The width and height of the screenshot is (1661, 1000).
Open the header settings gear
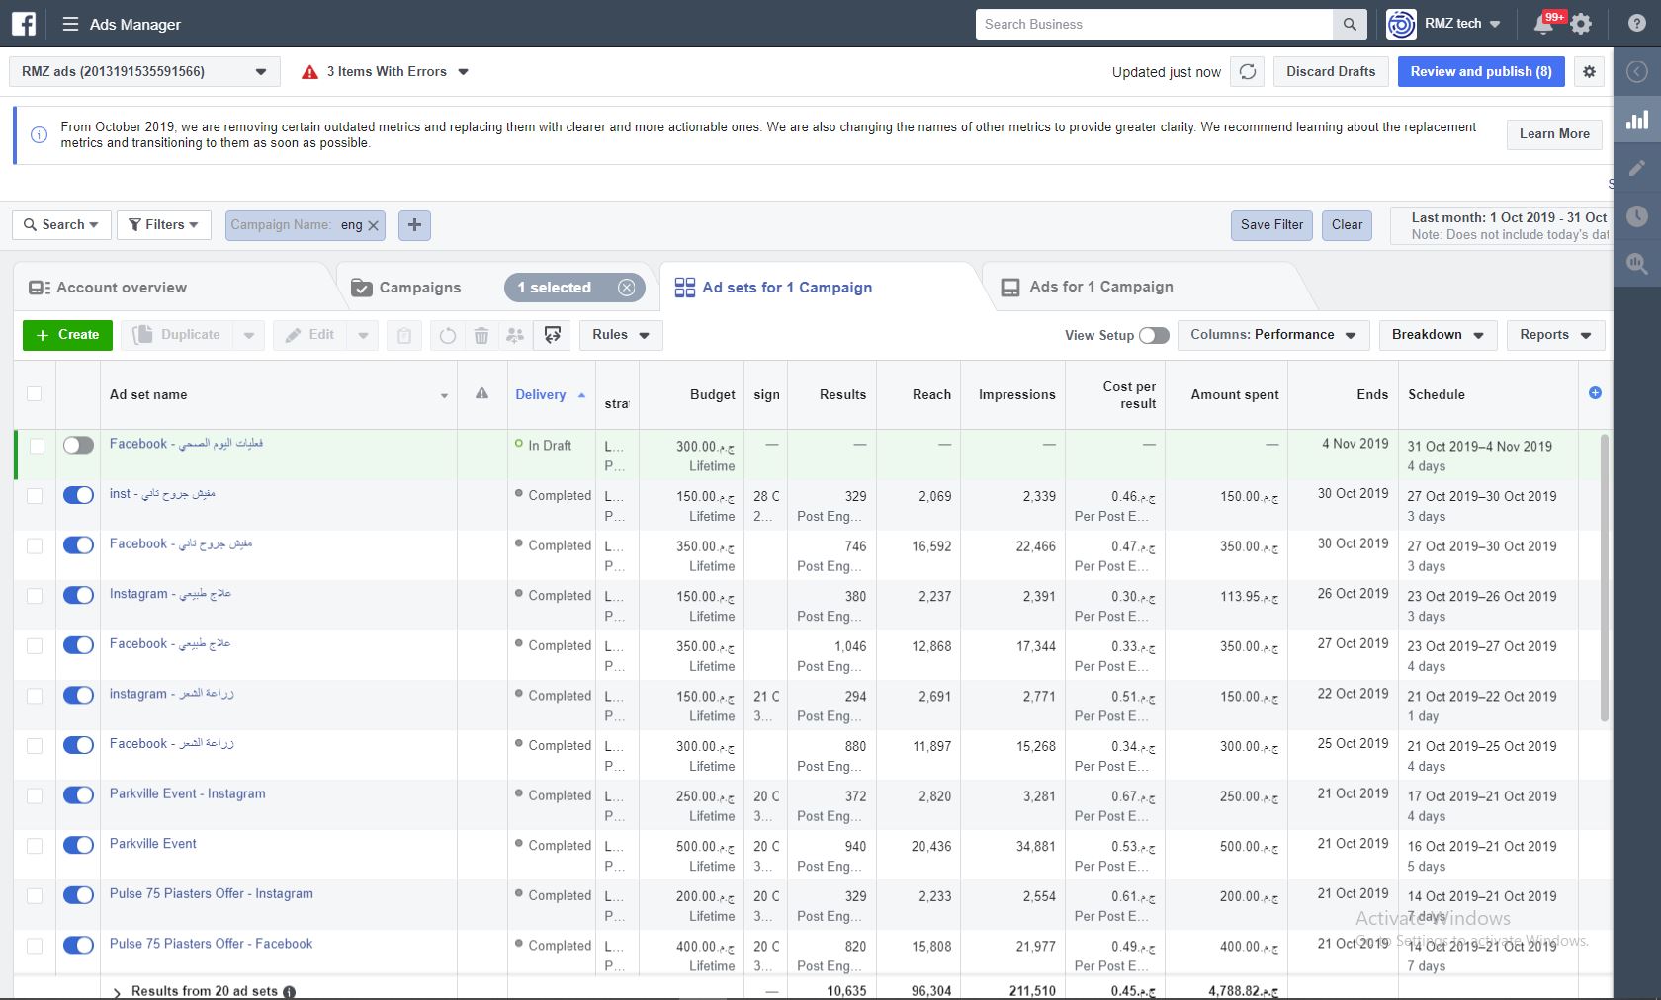(x=1581, y=24)
